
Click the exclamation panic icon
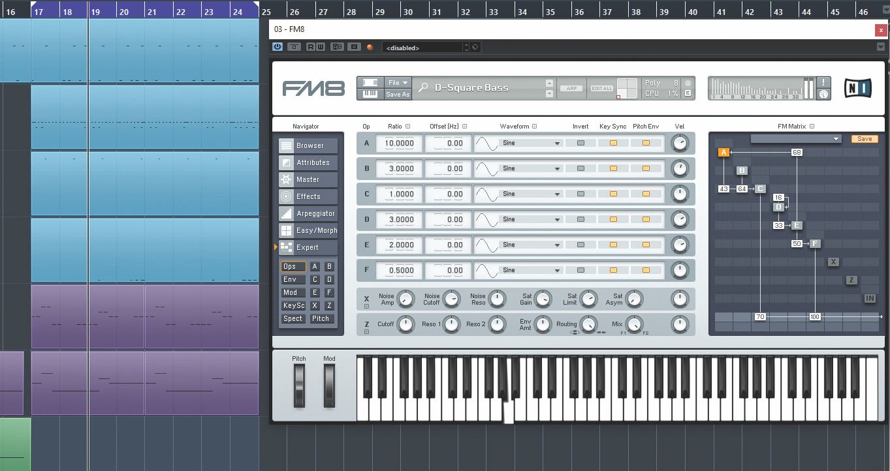click(824, 82)
